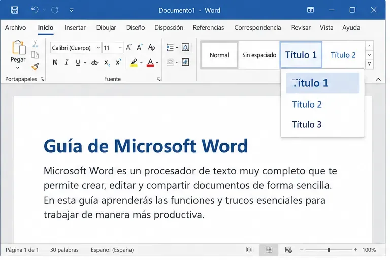
Task: Switch to the Insertar tab
Action: (75, 27)
